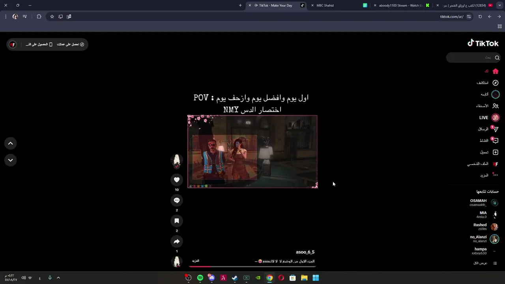Open Messages icon with notification badge

tap(496, 129)
